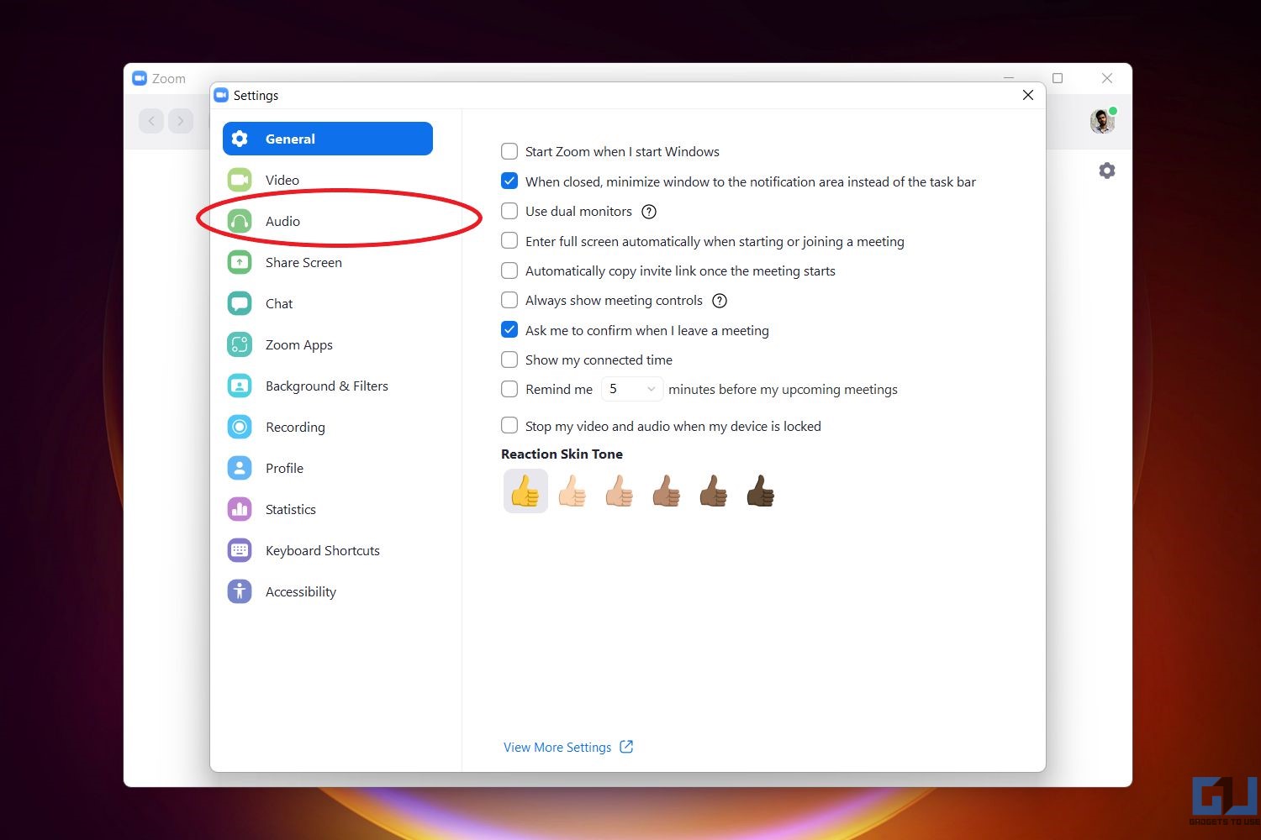
Task: Enable Use dual monitors checkbox
Action: 509,211
